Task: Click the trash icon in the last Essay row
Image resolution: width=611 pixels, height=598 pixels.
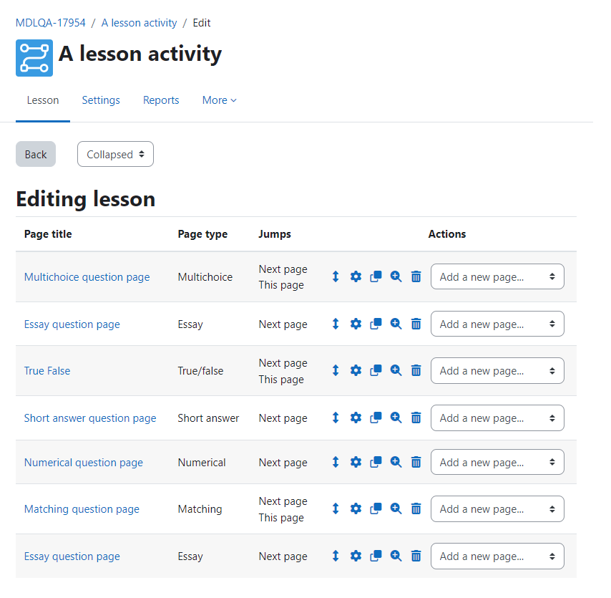Action: 416,556
